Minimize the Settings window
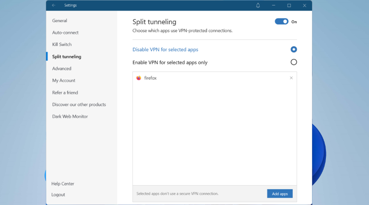 [x=273, y=5]
